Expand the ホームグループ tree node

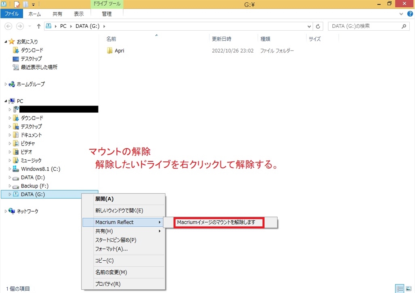click(x=6, y=84)
